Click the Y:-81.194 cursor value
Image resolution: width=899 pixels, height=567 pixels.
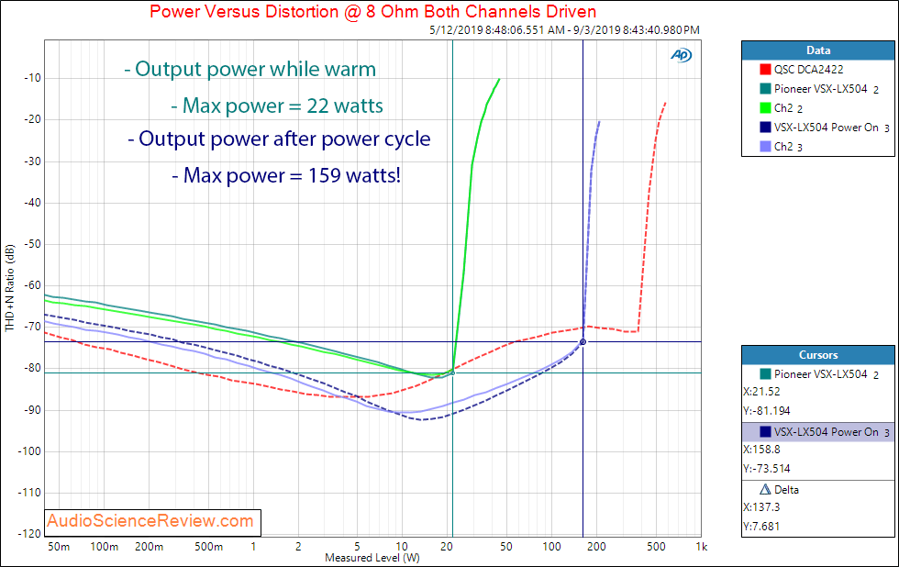pyautogui.click(x=767, y=411)
